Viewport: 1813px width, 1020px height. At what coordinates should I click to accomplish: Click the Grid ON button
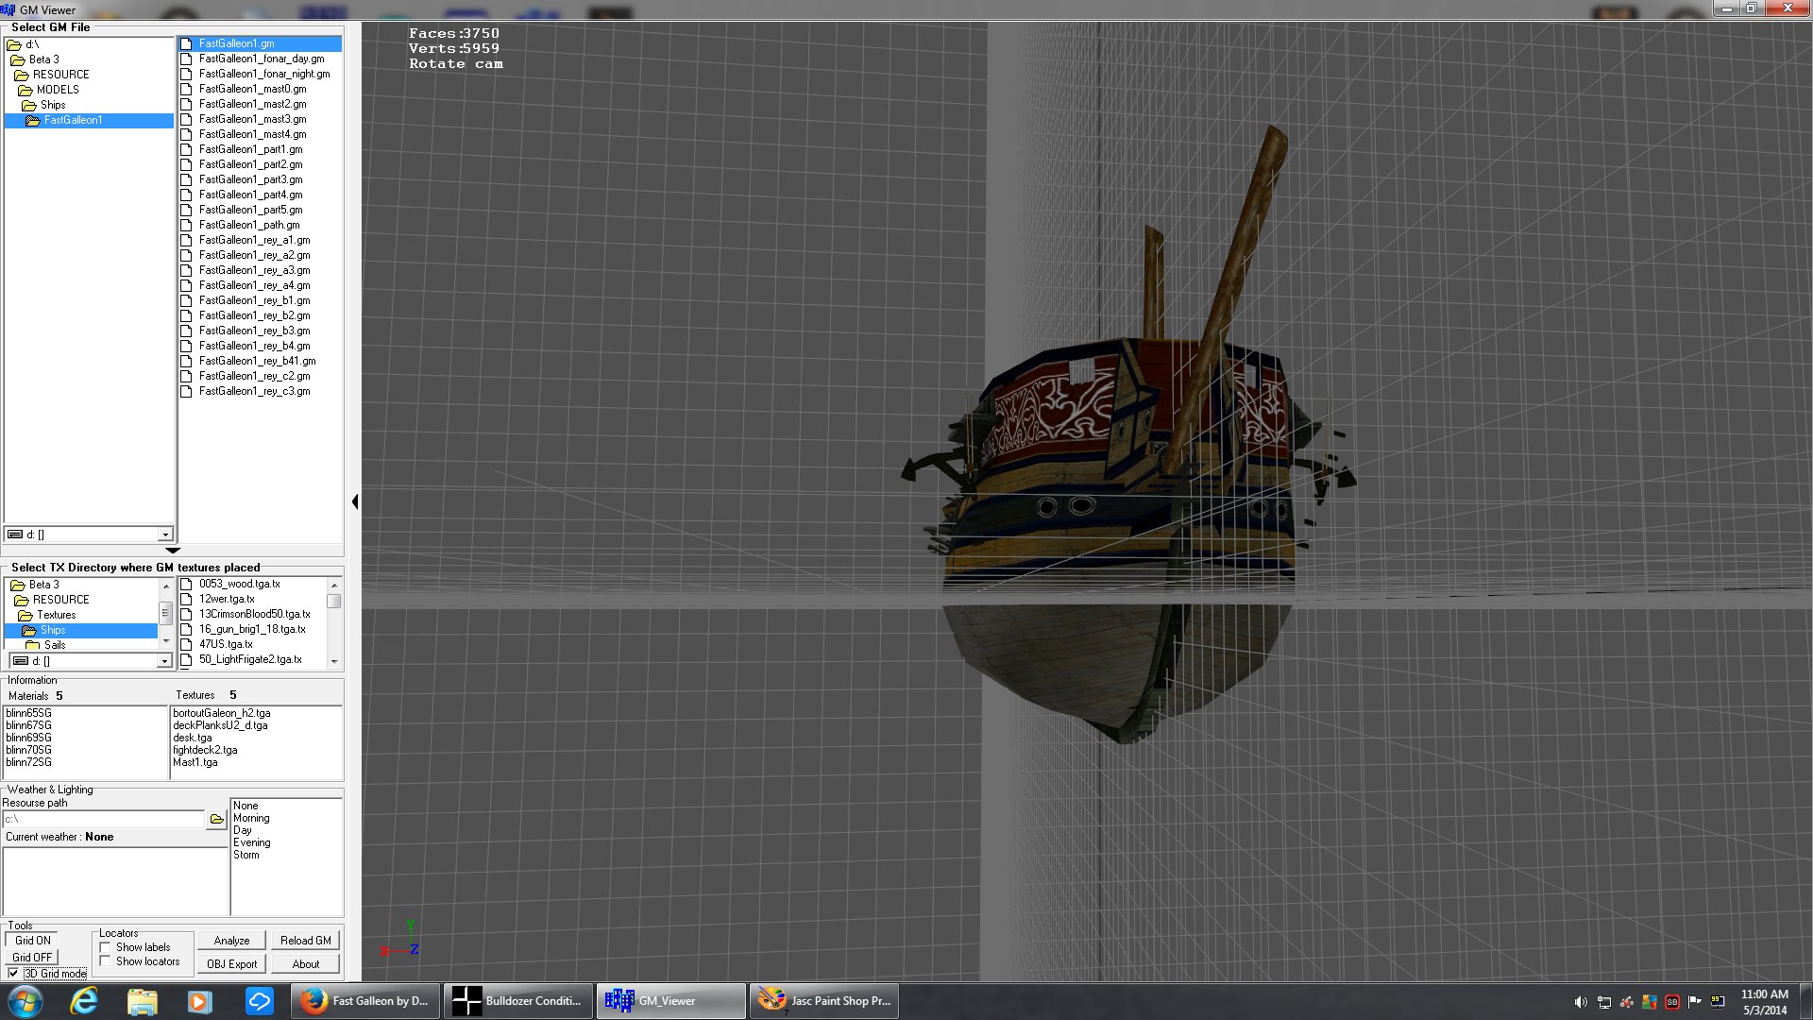pos(33,941)
